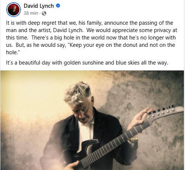Click the blue verified badge checkmark
The width and height of the screenshot is (185, 170).
pyautogui.click(x=58, y=6)
